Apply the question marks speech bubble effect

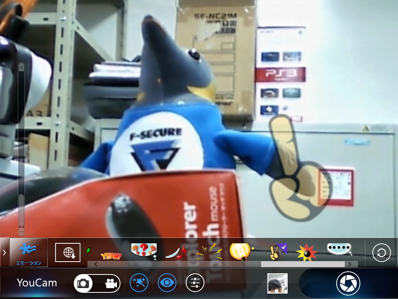pyautogui.click(x=144, y=251)
